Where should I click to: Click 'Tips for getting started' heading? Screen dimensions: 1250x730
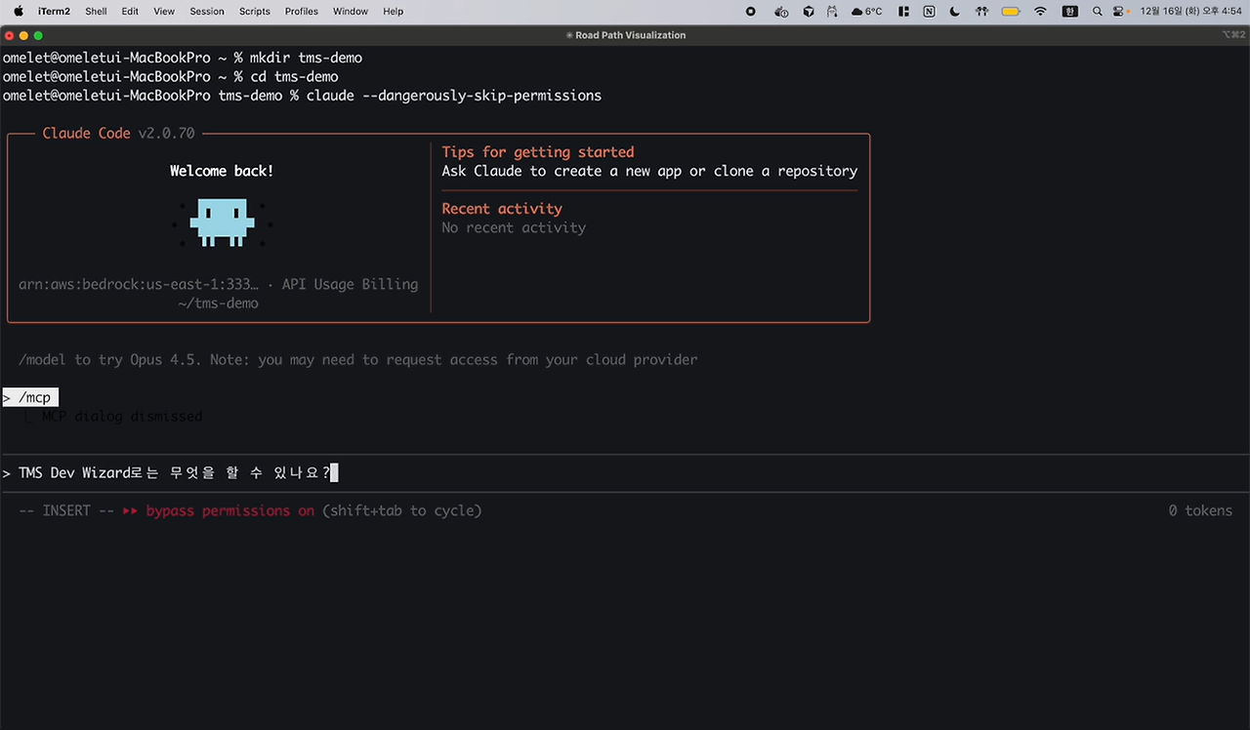pyautogui.click(x=538, y=152)
